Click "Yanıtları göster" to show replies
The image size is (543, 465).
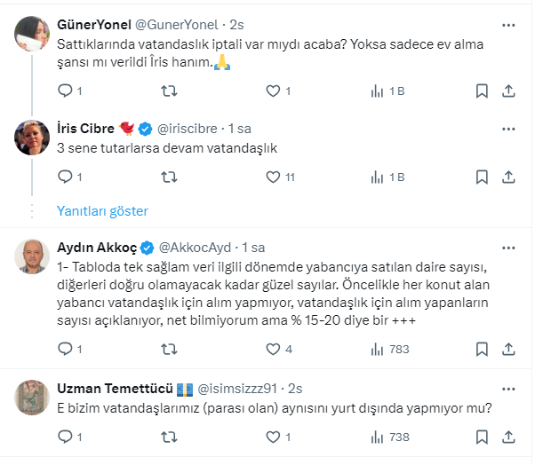click(102, 211)
